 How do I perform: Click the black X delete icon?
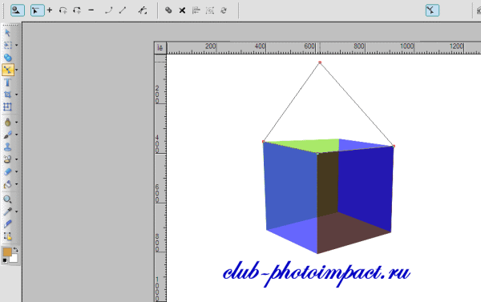(x=182, y=10)
